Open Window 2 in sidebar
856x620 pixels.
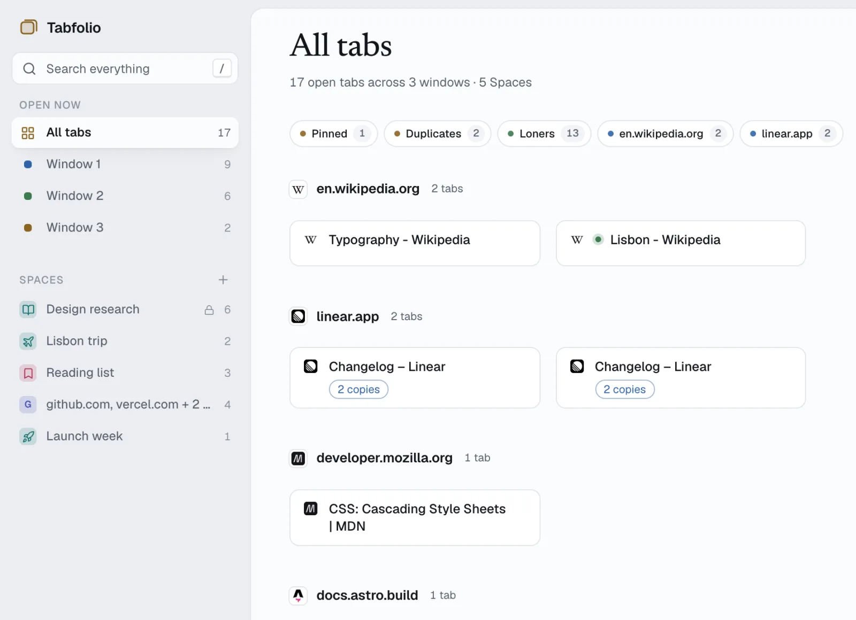125,196
